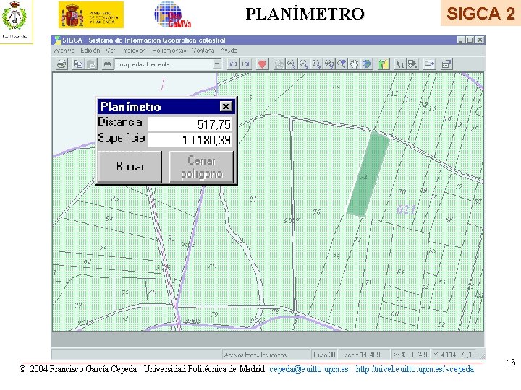Select the pointer information tool
Viewport: 521px width, 390px height.
[399, 64]
